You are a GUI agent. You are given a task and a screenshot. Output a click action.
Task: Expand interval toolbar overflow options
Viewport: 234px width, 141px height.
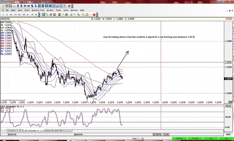pos(39,15)
